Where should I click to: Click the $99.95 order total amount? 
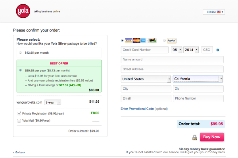(x=217, y=124)
